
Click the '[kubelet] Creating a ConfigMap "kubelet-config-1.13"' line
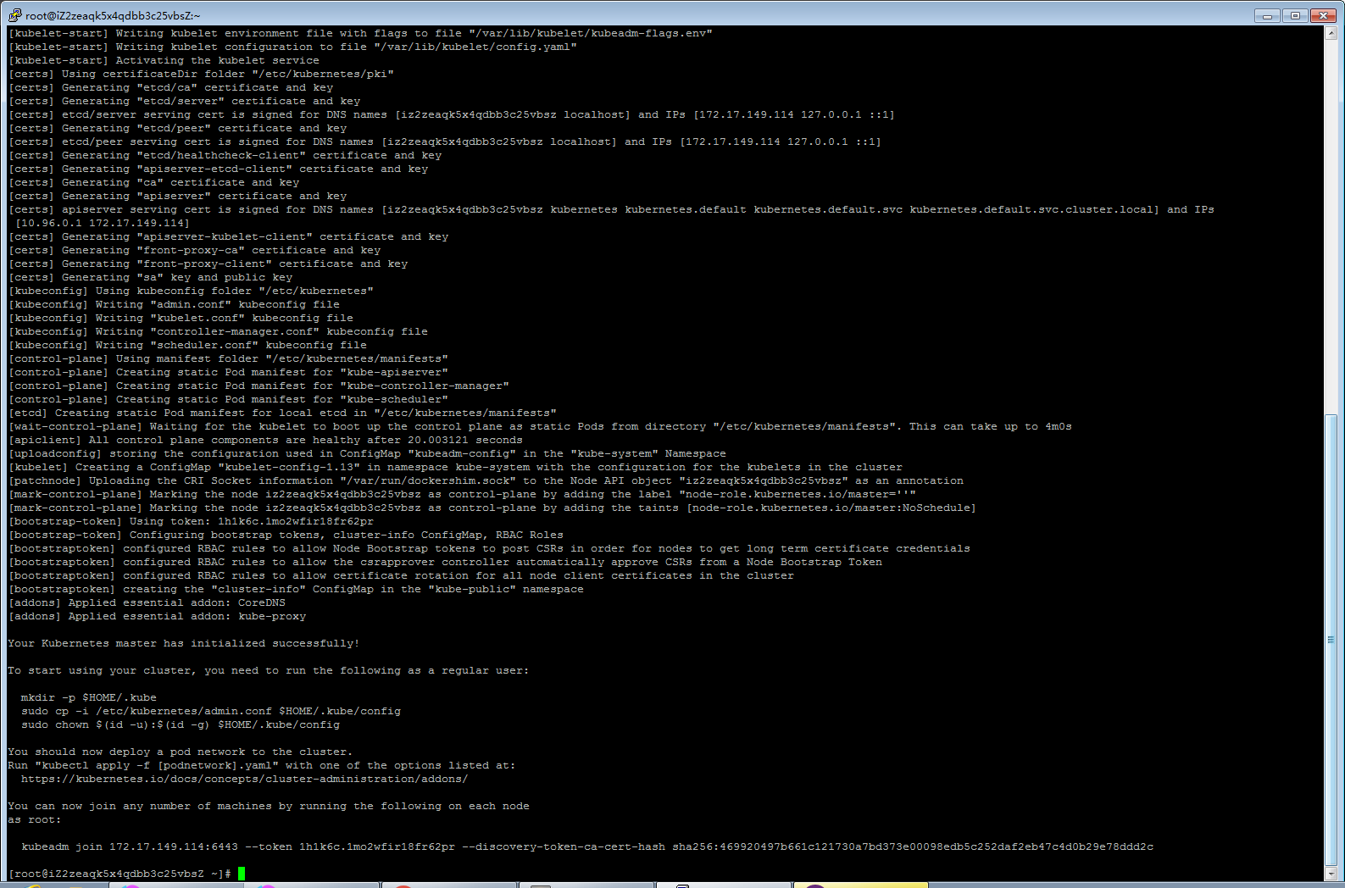[x=455, y=467]
